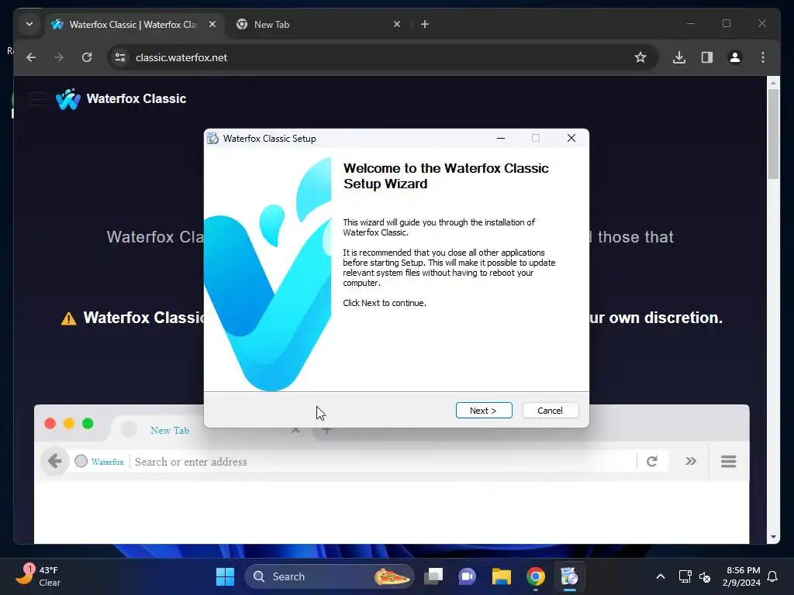Click the muted volume tray icon

click(704, 576)
